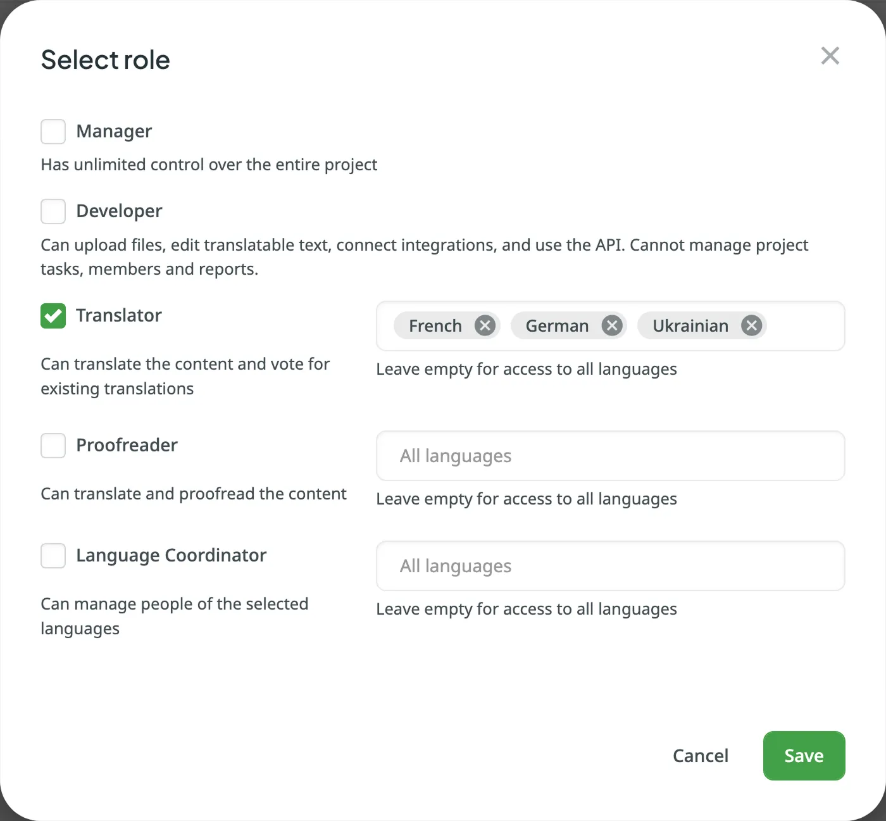Screen dimensions: 886x821
Task: Close the Select role dialog
Action: pyautogui.click(x=830, y=56)
